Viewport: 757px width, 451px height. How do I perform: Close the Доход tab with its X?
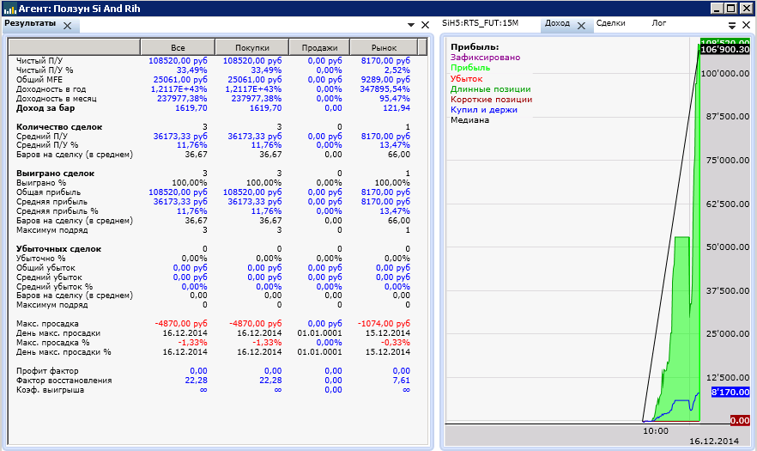click(580, 26)
